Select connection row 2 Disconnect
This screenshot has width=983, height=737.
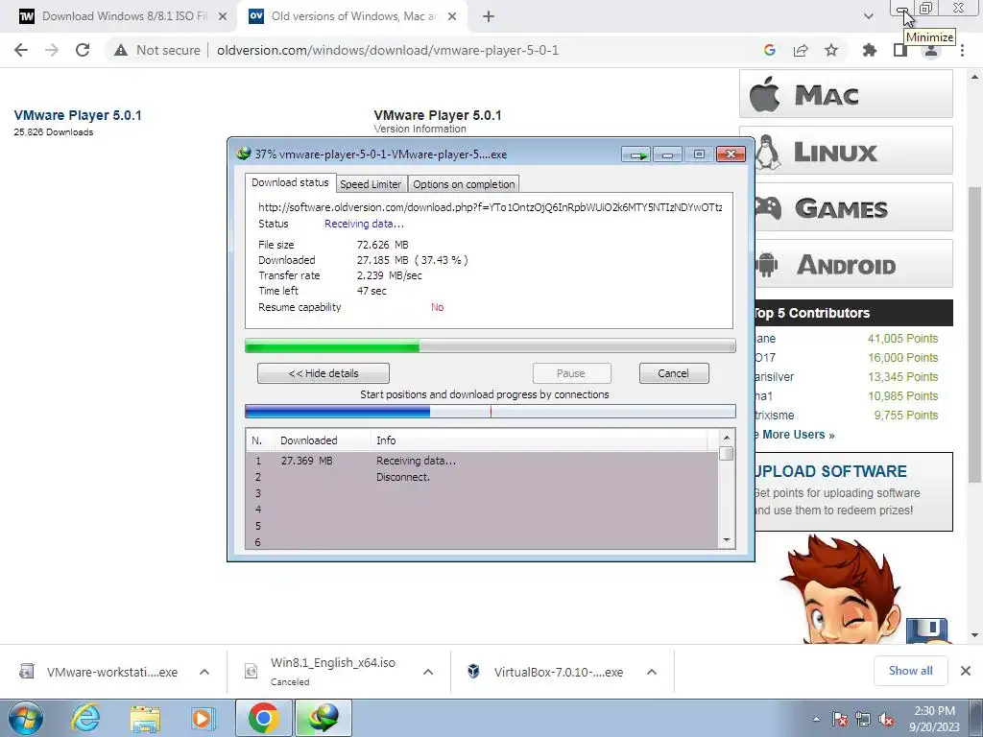click(x=482, y=477)
